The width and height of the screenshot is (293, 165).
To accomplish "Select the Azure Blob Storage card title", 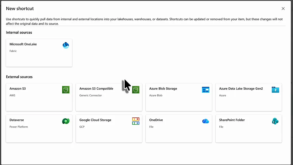I will click(x=163, y=89).
